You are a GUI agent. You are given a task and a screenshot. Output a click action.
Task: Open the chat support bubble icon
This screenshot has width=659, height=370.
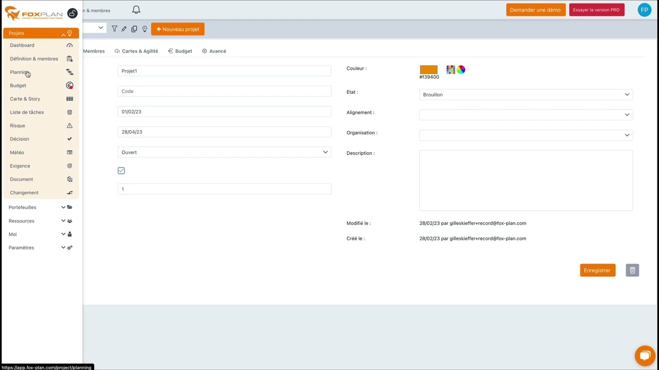point(645,356)
